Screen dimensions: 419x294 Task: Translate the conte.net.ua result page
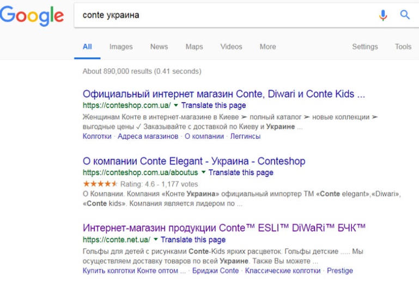193,239
